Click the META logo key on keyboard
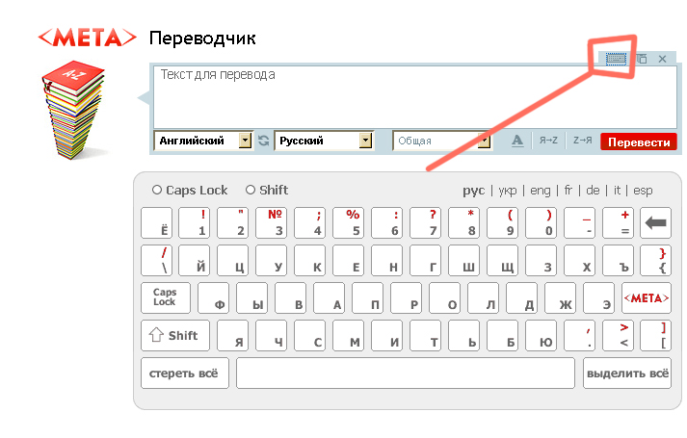Image resolution: width=687 pixels, height=438 pixels. [x=647, y=298]
